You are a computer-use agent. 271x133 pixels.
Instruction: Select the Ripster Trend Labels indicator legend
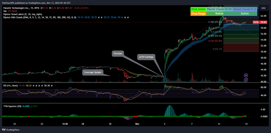(23, 14)
